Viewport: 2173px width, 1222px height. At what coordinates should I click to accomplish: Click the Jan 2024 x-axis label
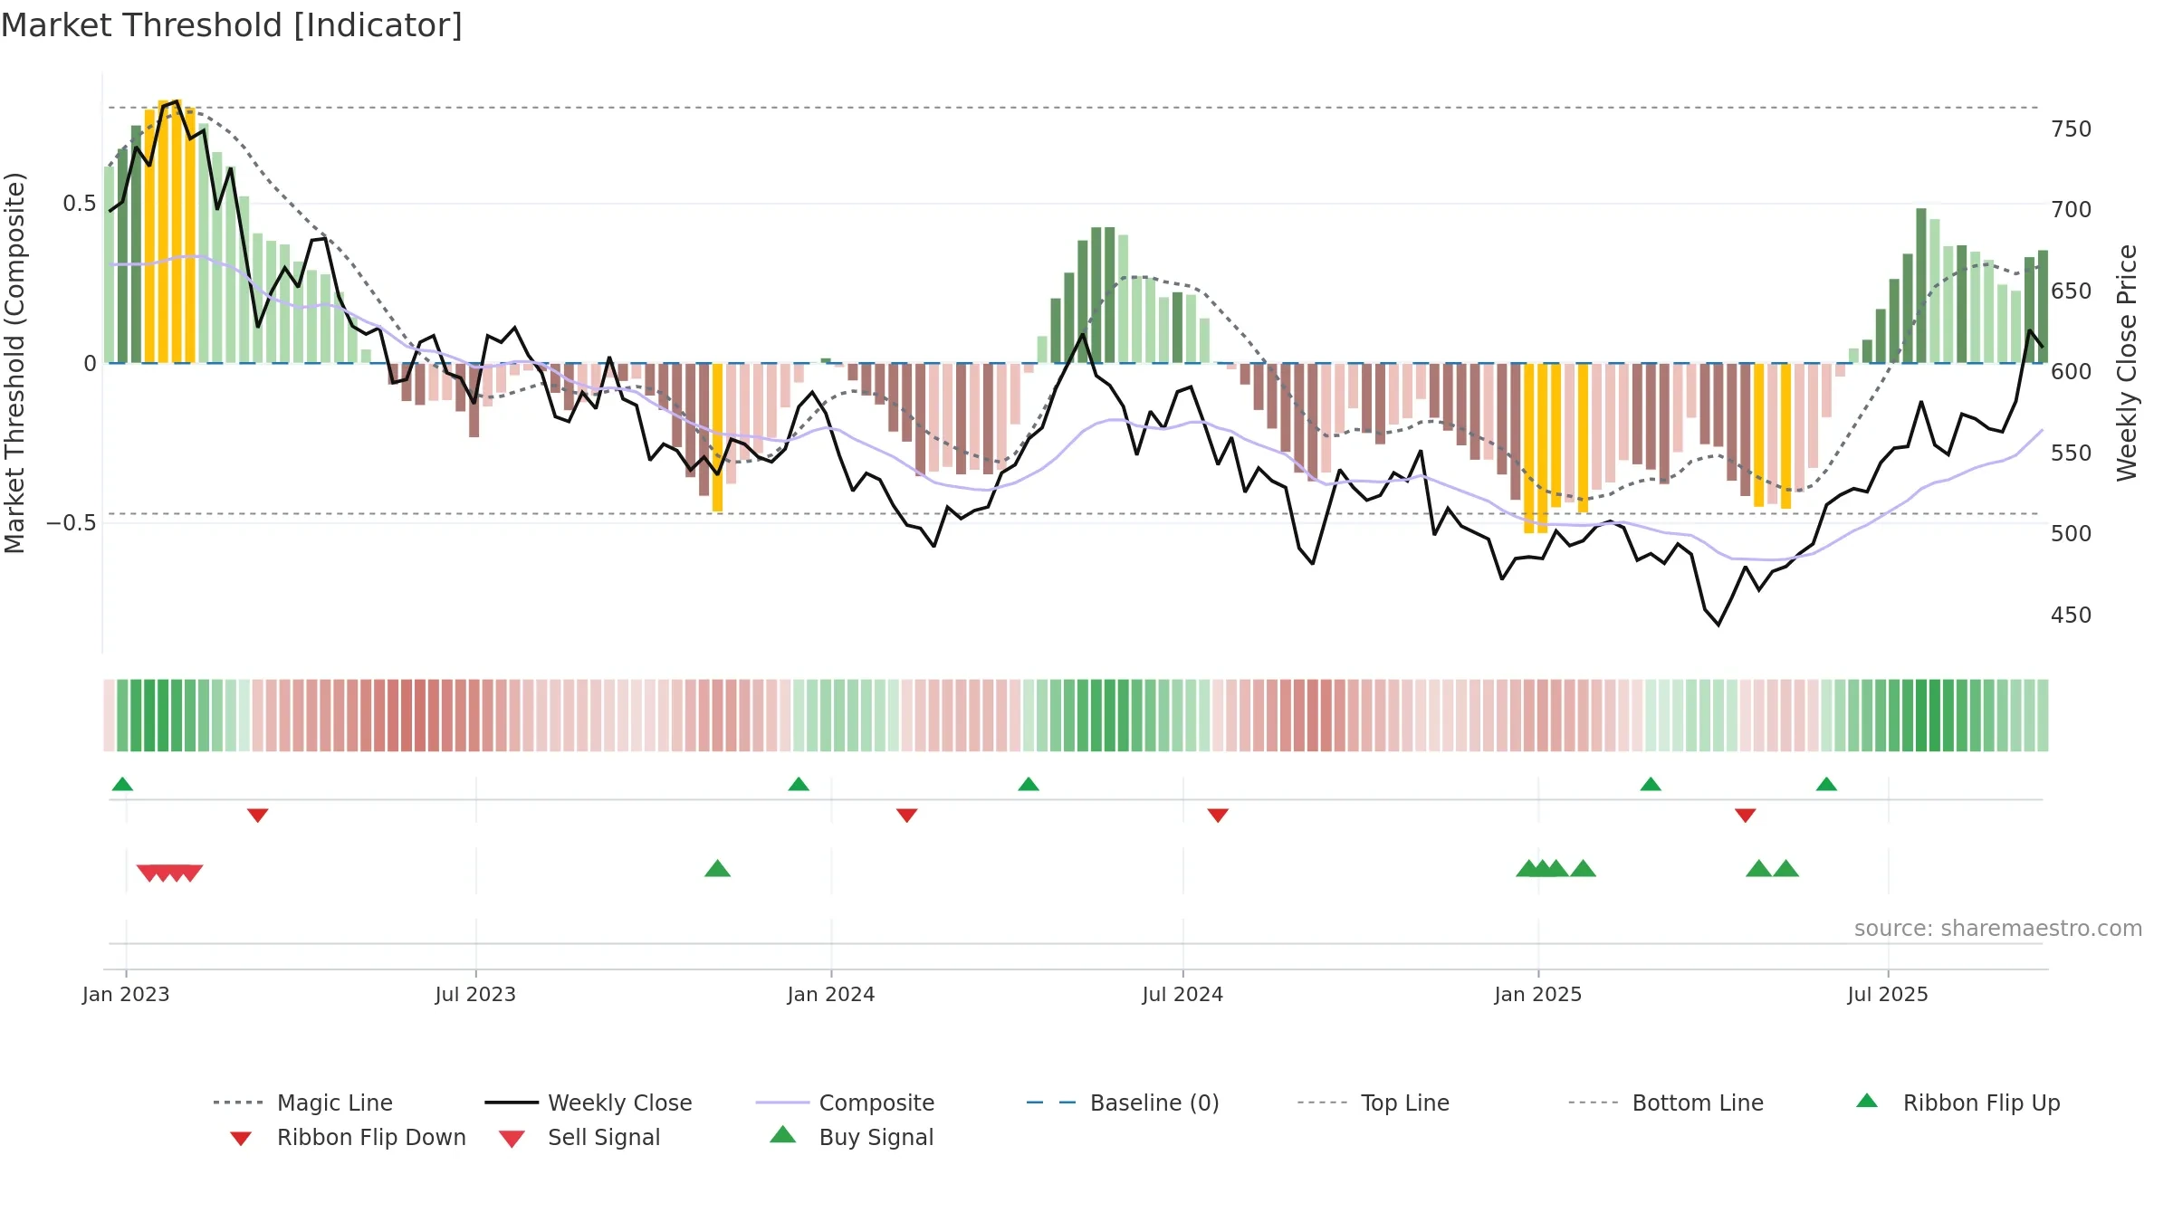(x=831, y=994)
